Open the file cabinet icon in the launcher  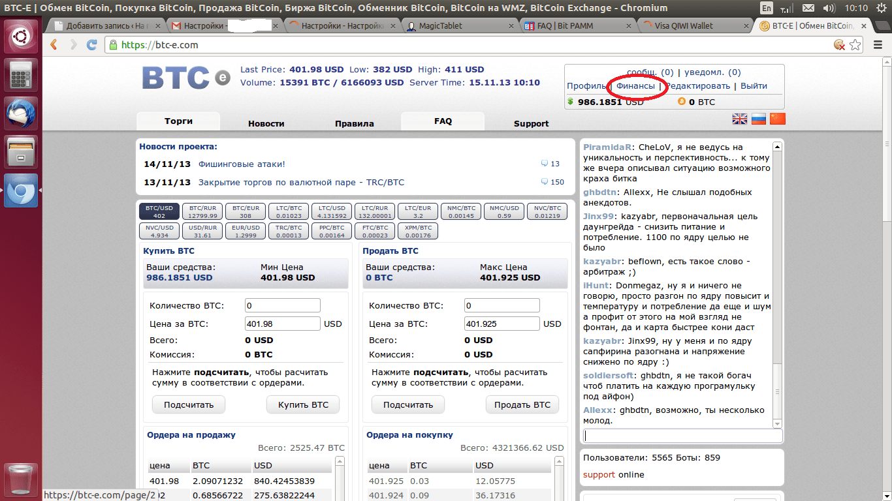(21, 151)
